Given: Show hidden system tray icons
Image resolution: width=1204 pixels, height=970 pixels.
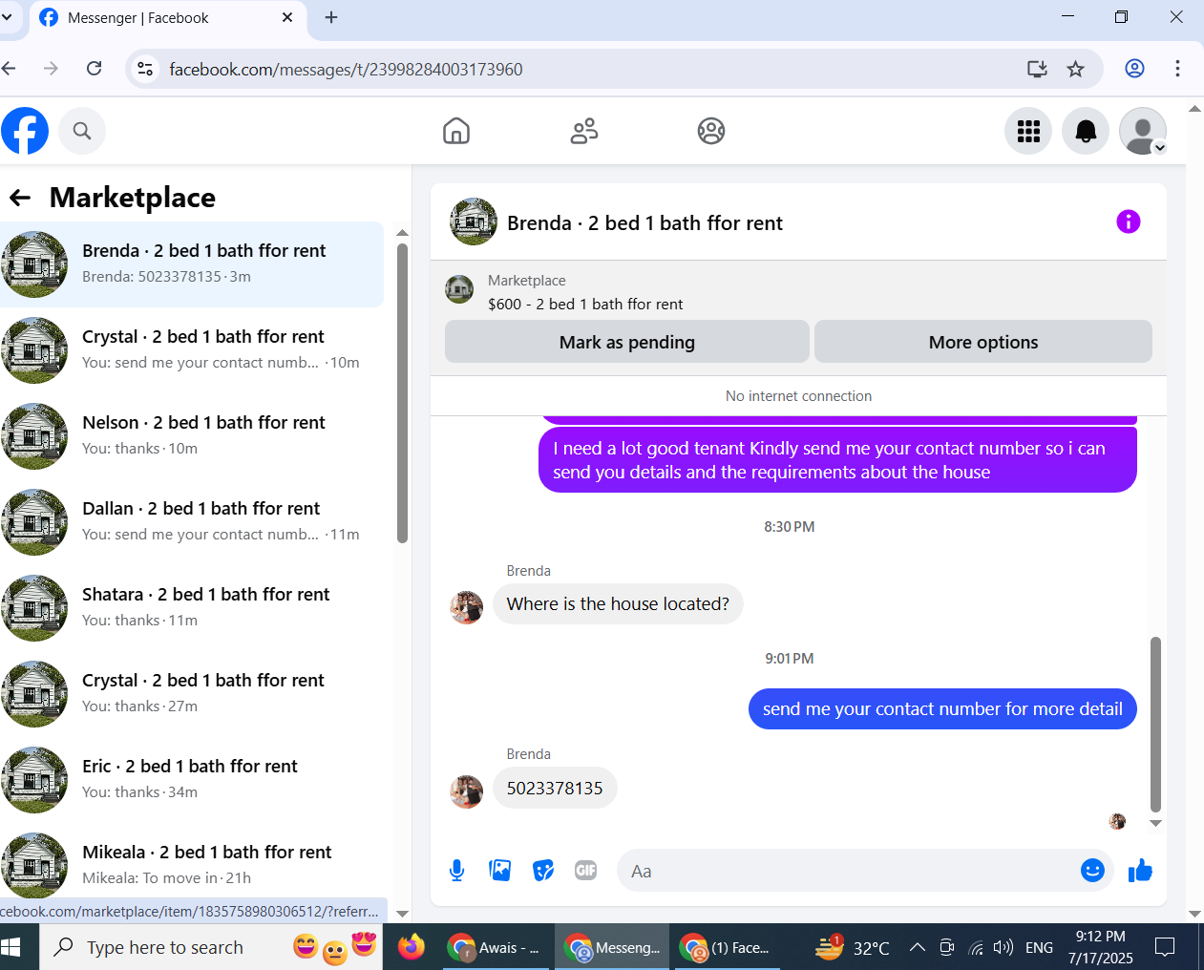Looking at the screenshot, I should tap(918, 947).
